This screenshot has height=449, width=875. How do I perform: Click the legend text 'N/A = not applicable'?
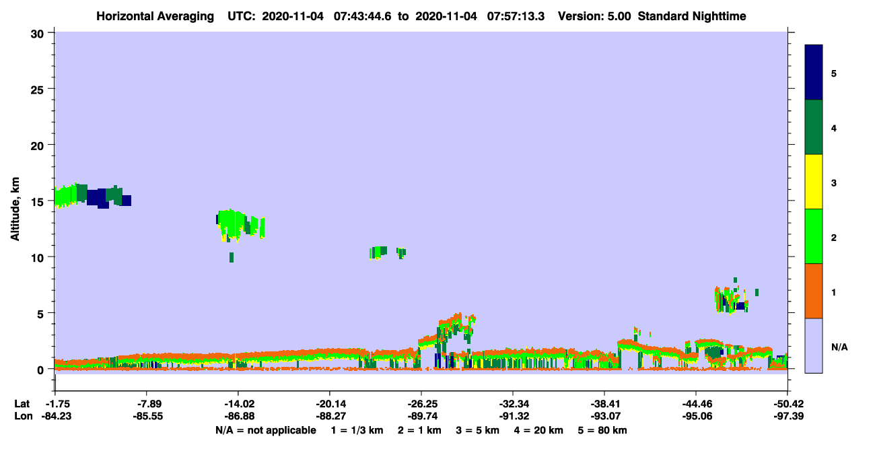(265, 430)
